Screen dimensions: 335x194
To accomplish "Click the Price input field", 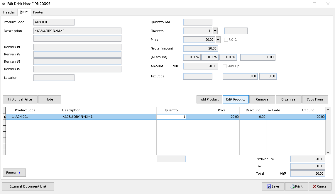I will tap(199, 40).
